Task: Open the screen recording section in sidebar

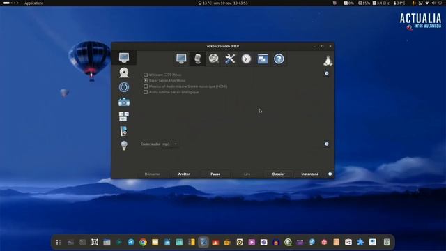Action: tap(124, 58)
